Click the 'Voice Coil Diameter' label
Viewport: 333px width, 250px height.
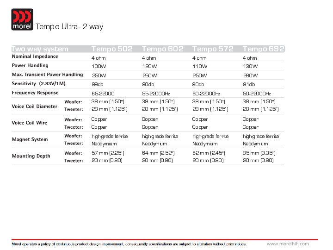pos(35,106)
